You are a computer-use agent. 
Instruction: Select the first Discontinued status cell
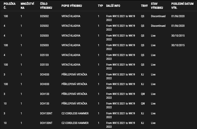click(158, 16)
